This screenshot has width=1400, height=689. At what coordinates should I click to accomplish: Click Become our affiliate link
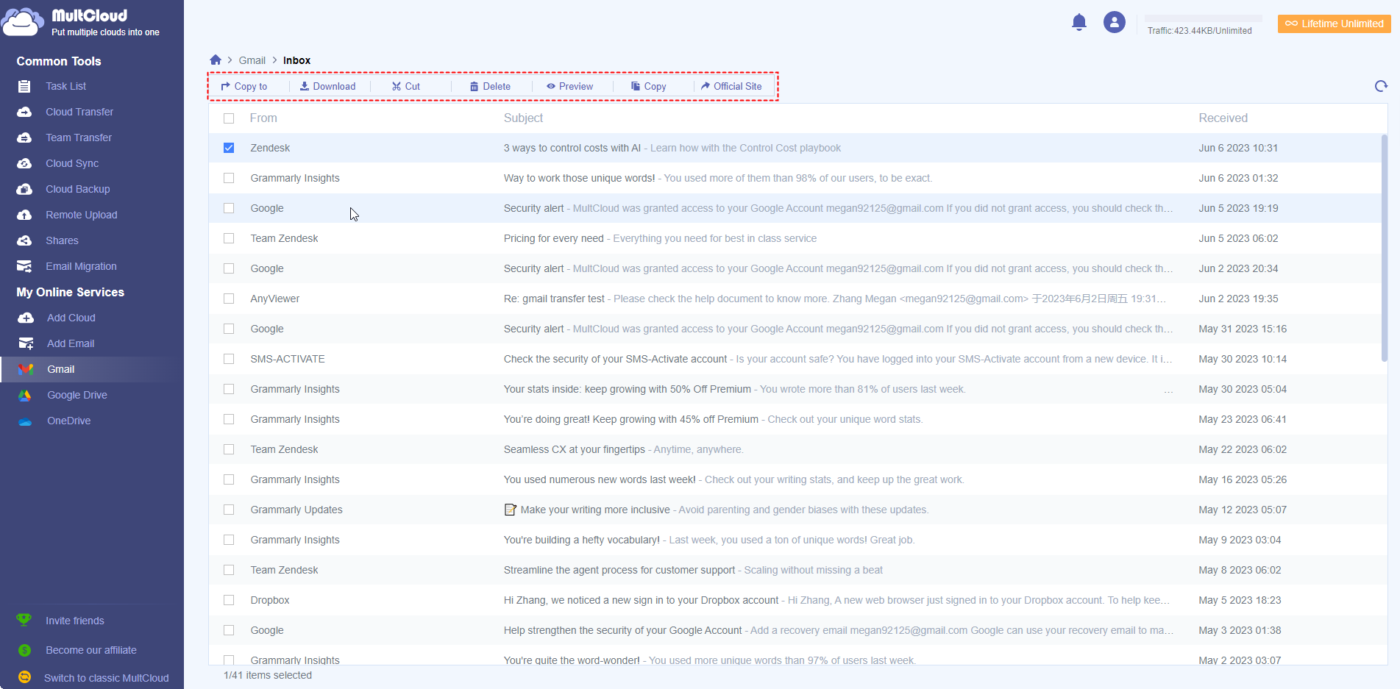point(91,650)
